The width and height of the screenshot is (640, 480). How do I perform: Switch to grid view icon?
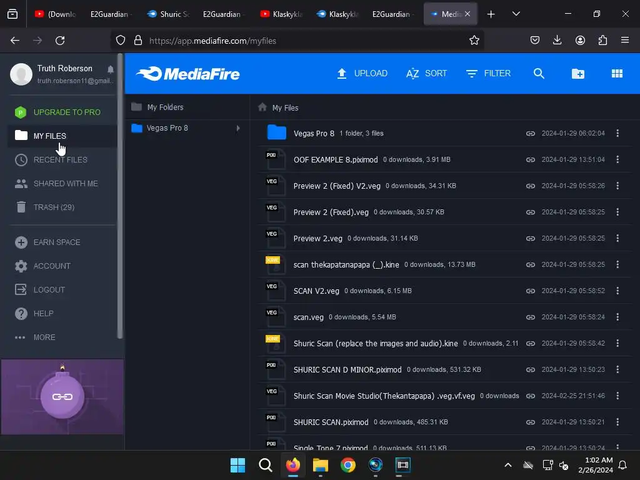point(617,74)
